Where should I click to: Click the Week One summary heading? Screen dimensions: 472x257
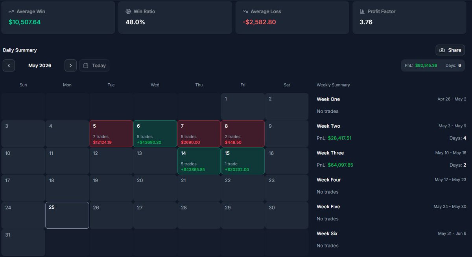click(328, 99)
